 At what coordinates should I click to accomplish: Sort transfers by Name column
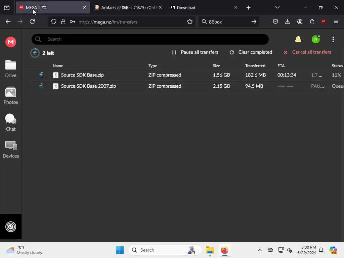58,66
